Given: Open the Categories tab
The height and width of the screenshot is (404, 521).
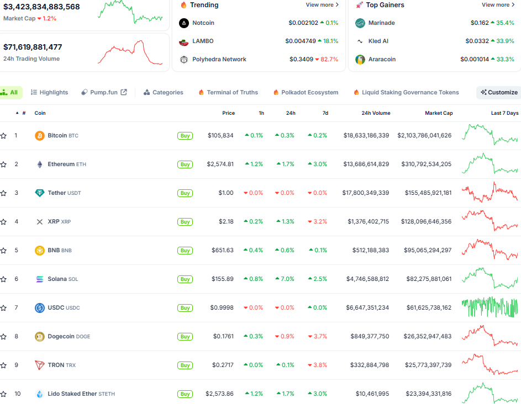Looking at the screenshot, I should point(164,93).
